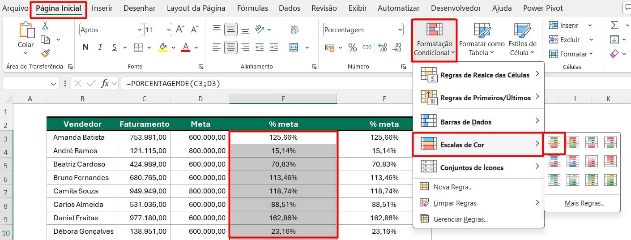Align text left
Image resolution: width=631 pixels, height=240 pixels.
point(217,47)
